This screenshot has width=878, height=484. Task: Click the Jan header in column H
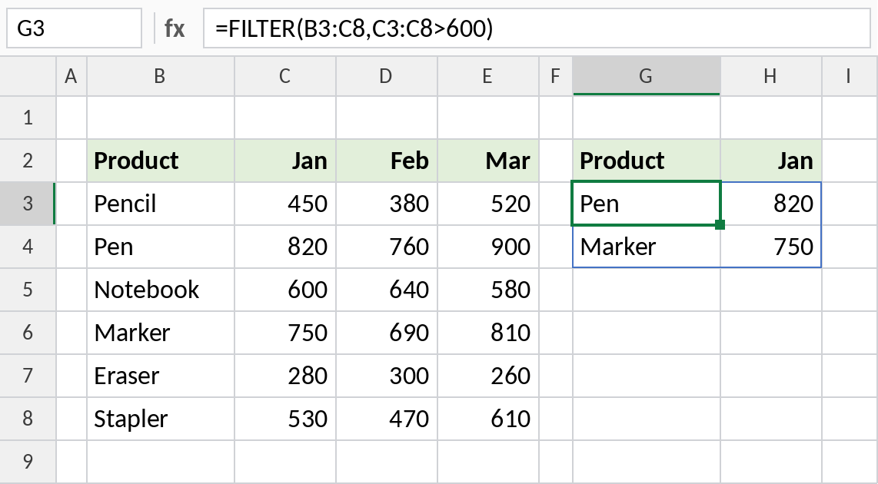(770, 161)
